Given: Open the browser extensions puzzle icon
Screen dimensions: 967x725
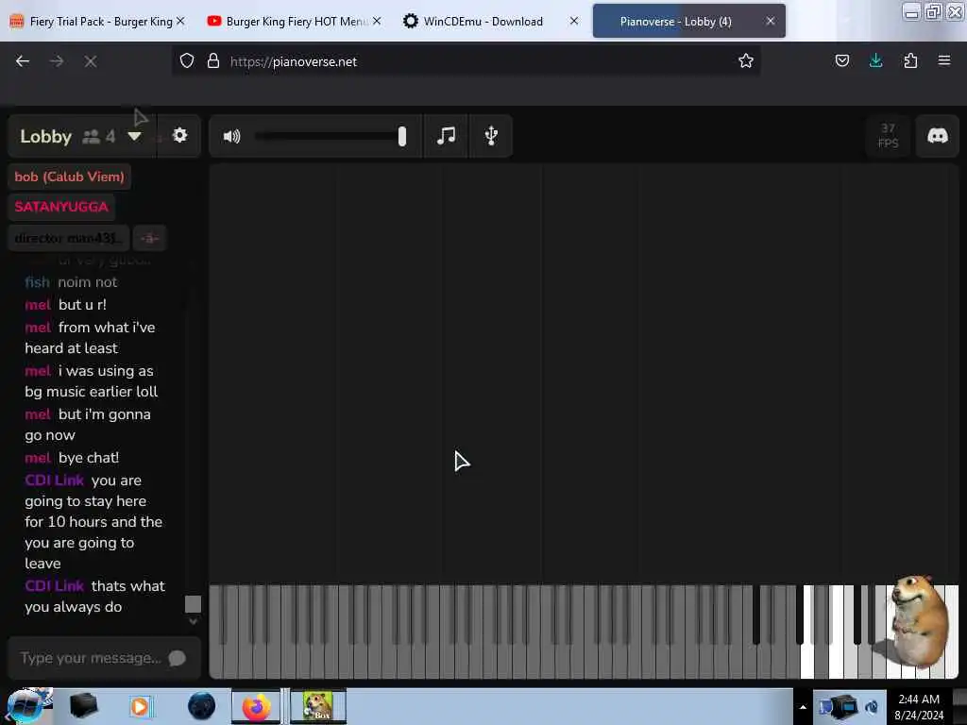Looking at the screenshot, I should 910,61.
